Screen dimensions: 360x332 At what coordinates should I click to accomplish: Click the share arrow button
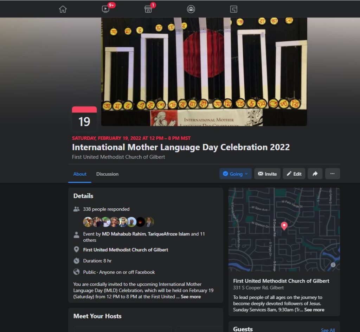coord(315,174)
